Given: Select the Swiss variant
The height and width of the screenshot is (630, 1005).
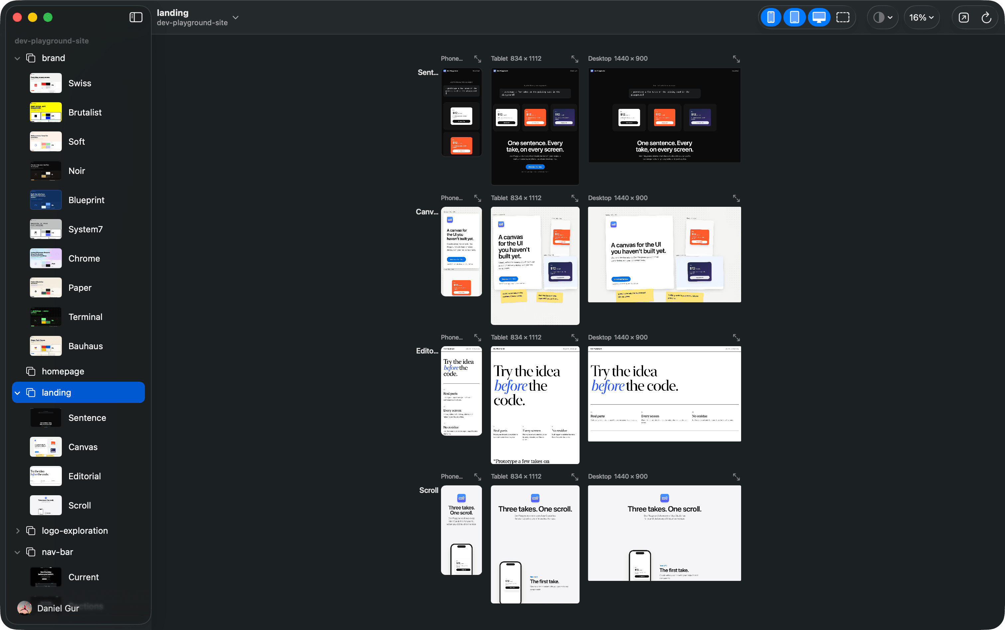Looking at the screenshot, I should pyautogui.click(x=78, y=83).
